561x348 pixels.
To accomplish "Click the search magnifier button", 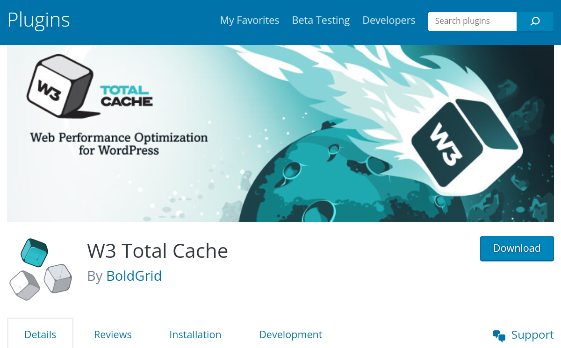I will (535, 21).
